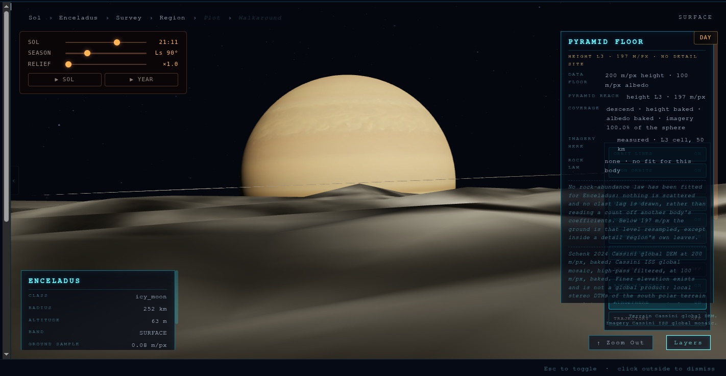This screenshot has width=726, height=376.
Task: Click the DAY badge
Action: point(706,38)
